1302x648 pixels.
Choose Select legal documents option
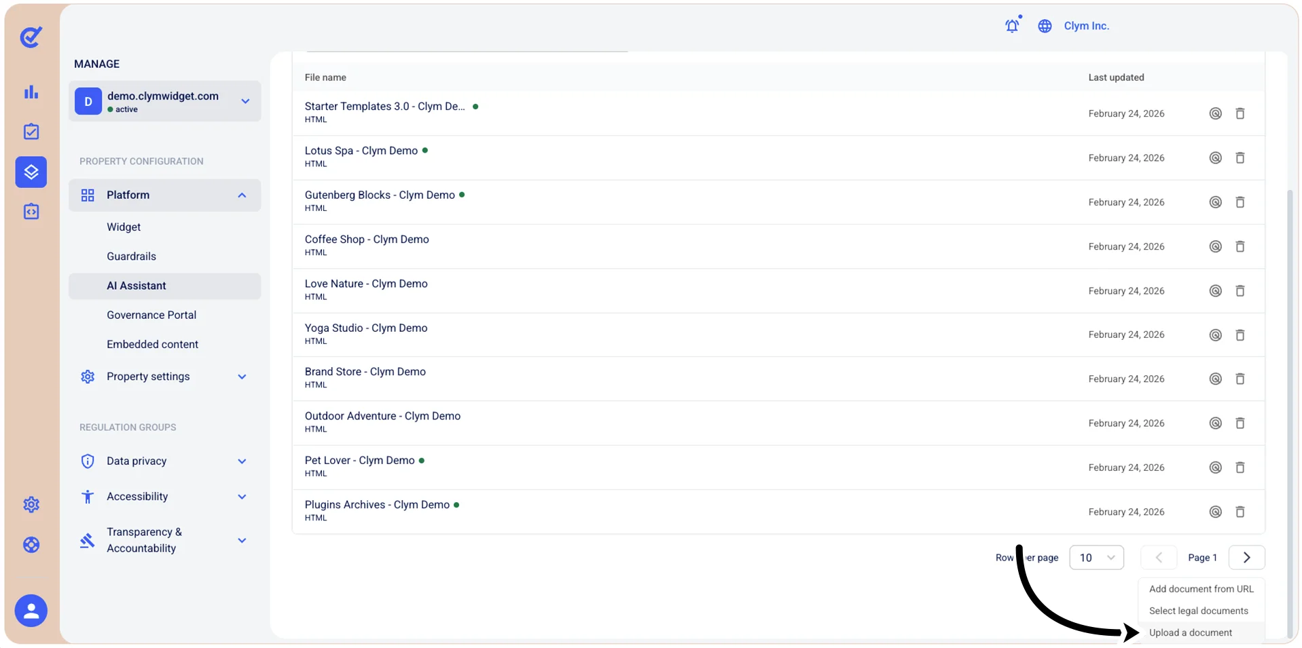pos(1201,611)
